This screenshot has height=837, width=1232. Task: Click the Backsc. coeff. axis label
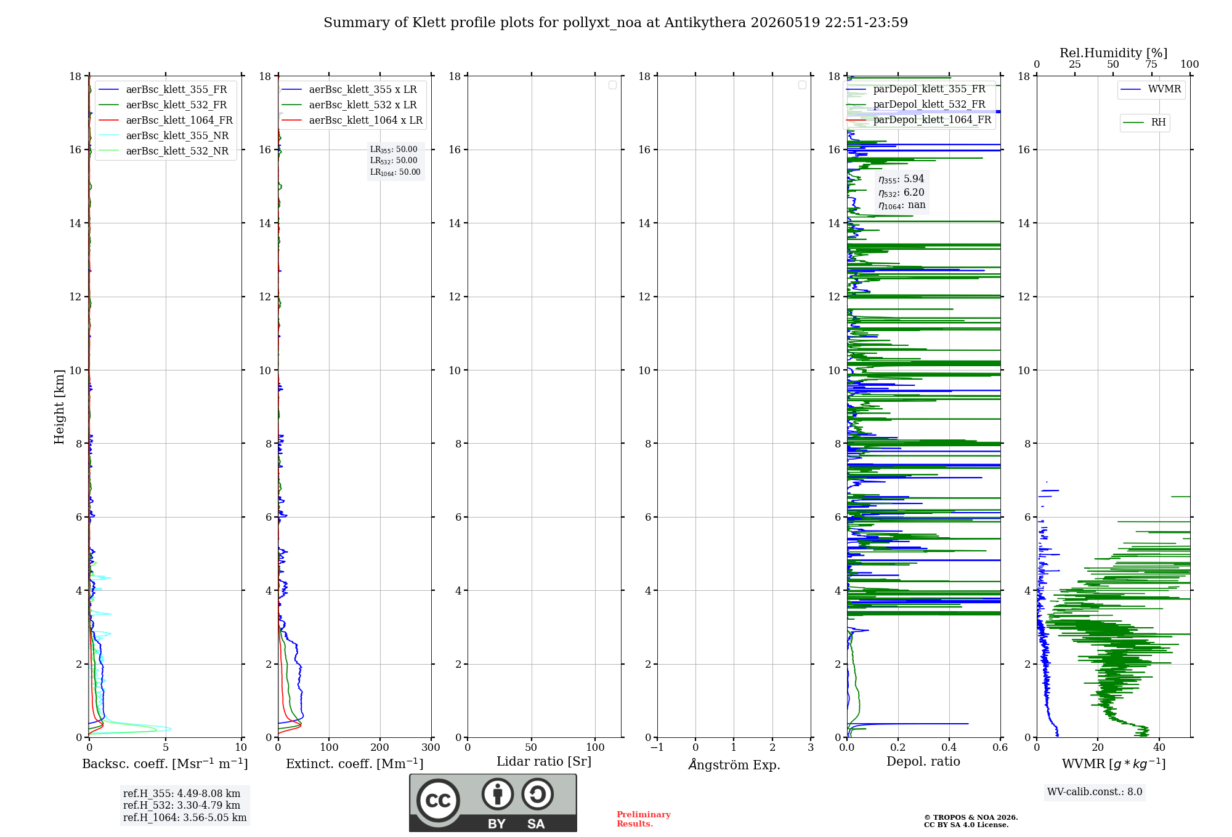pos(165,764)
